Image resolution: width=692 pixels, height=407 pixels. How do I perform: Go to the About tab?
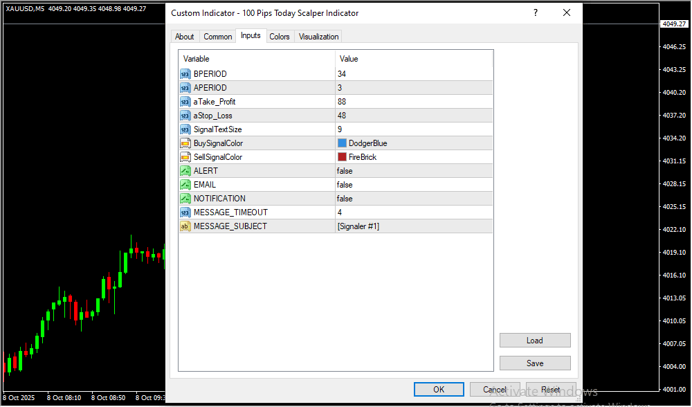coord(185,37)
